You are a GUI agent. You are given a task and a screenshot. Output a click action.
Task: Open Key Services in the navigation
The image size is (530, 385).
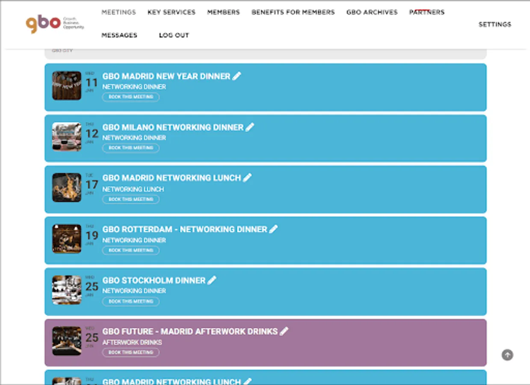pos(172,12)
